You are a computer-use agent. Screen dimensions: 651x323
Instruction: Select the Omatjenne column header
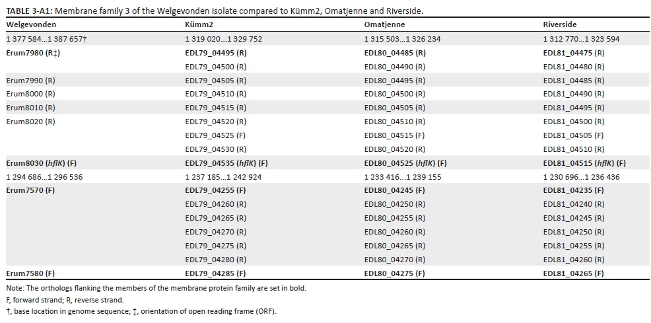(x=386, y=24)
